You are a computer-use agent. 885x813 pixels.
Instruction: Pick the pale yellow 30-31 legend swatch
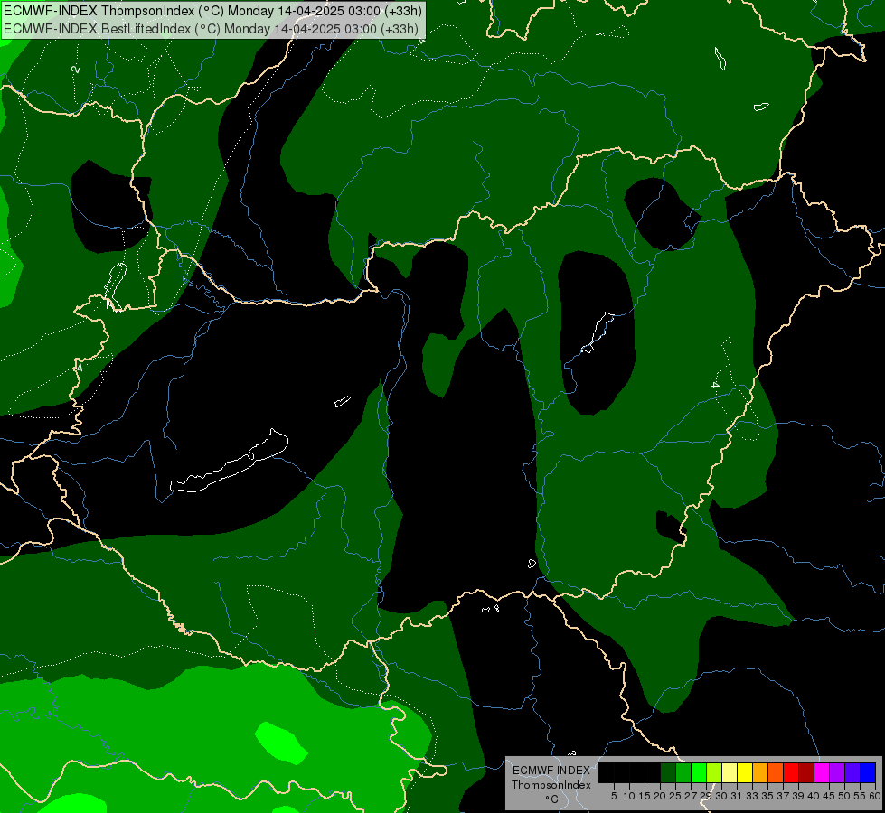pos(730,772)
